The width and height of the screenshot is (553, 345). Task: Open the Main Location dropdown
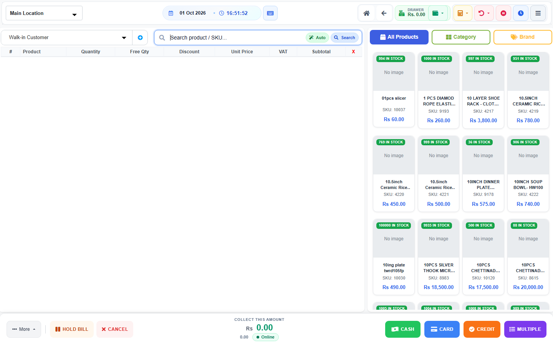[44, 13]
